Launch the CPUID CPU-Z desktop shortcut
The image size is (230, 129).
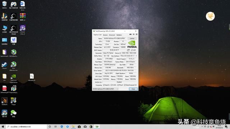pos(23,30)
